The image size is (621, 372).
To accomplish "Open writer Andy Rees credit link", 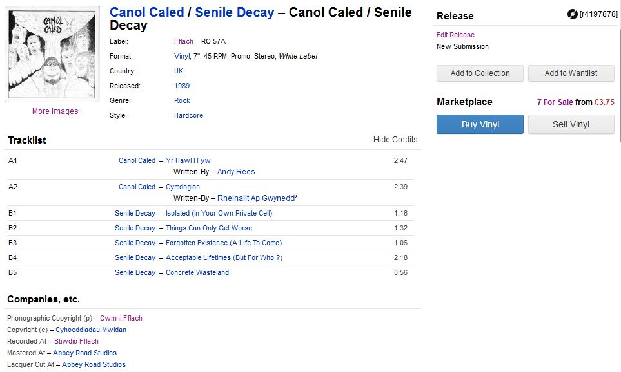I will (x=236, y=172).
